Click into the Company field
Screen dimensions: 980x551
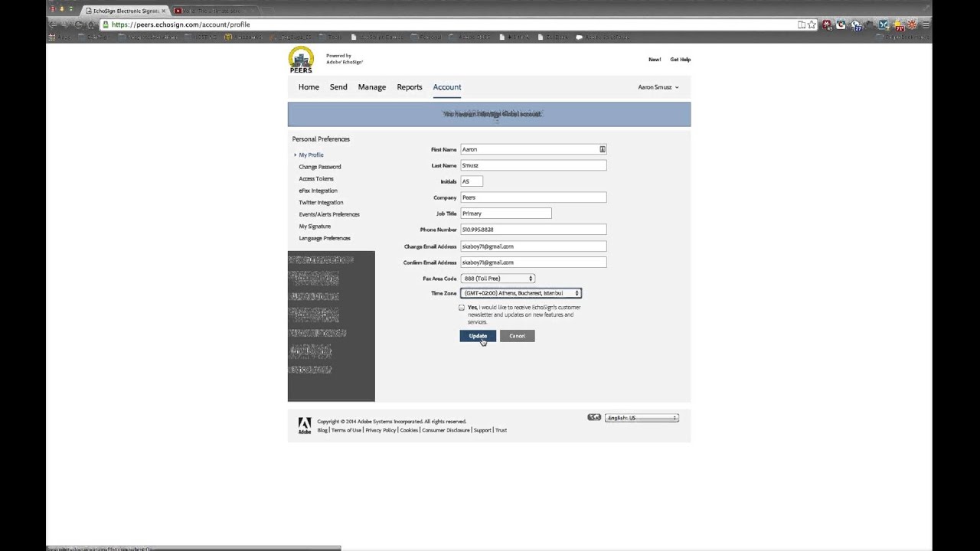click(533, 197)
